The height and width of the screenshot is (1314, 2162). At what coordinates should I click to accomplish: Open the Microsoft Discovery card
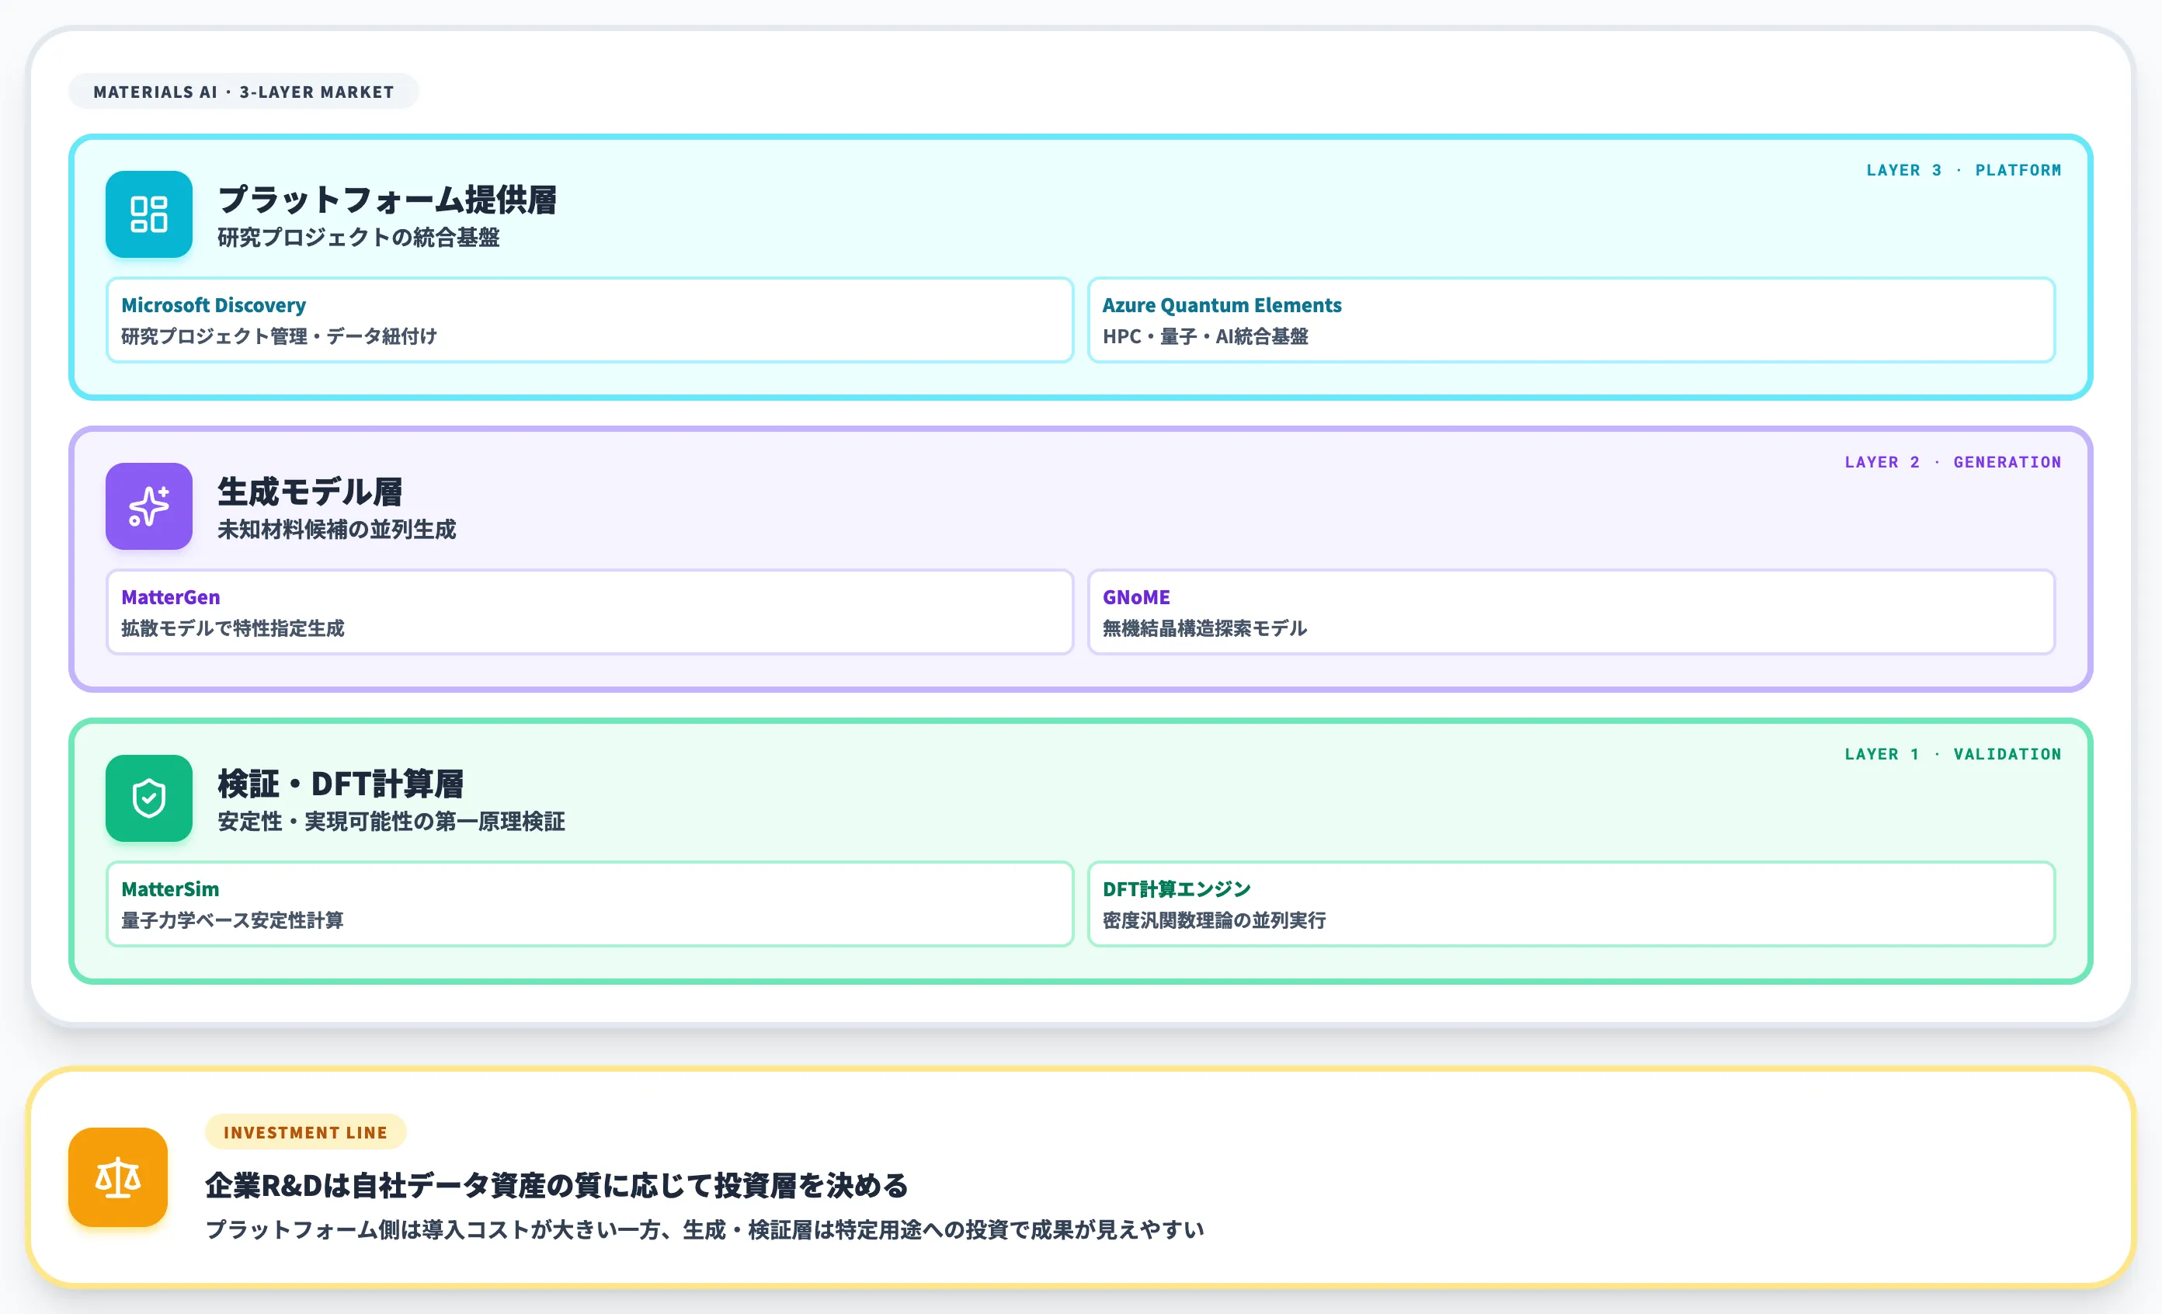click(x=589, y=320)
